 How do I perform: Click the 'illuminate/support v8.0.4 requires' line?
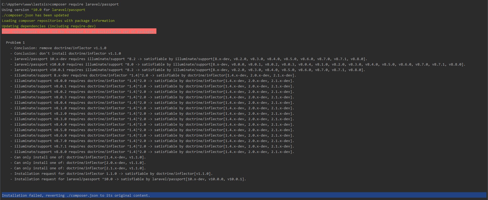point(152,102)
